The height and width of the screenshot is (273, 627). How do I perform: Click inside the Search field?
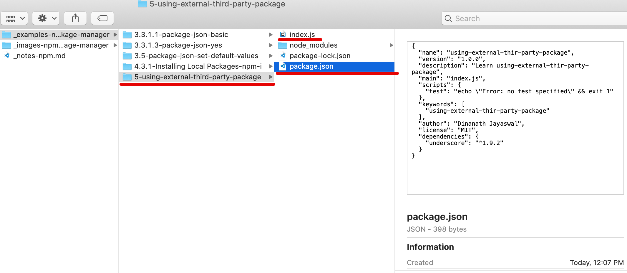[x=500, y=18]
